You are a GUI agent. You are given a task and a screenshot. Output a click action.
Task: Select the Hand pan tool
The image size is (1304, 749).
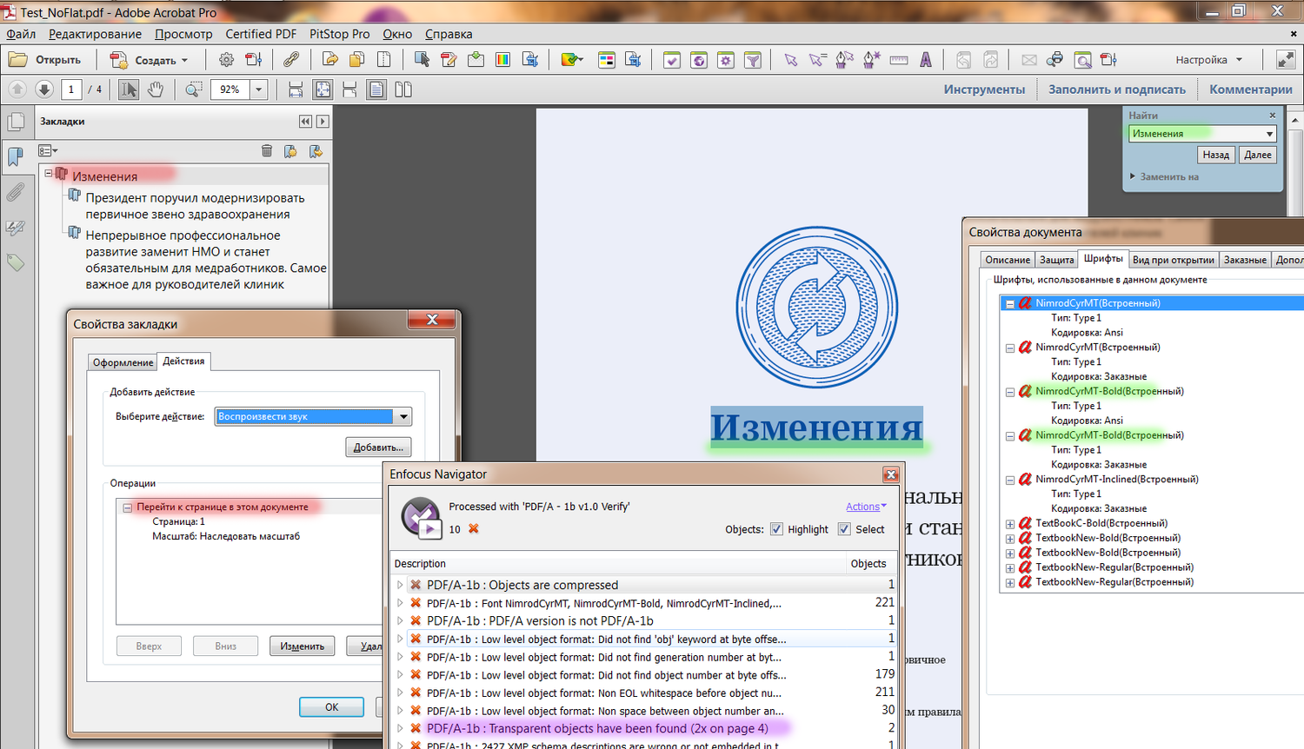tap(156, 89)
